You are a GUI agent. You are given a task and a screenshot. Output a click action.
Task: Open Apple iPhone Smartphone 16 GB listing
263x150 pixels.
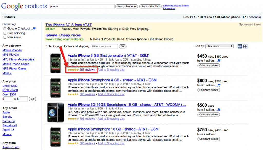(x=113, y=129)
